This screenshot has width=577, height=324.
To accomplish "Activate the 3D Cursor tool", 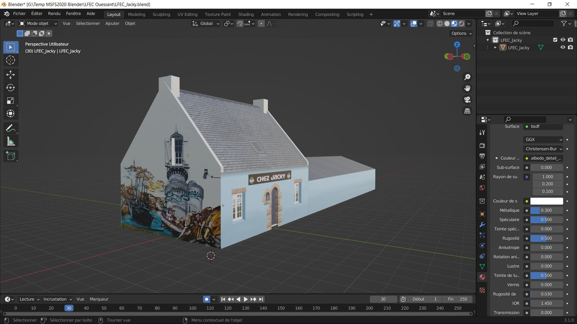I will point(11,60).
